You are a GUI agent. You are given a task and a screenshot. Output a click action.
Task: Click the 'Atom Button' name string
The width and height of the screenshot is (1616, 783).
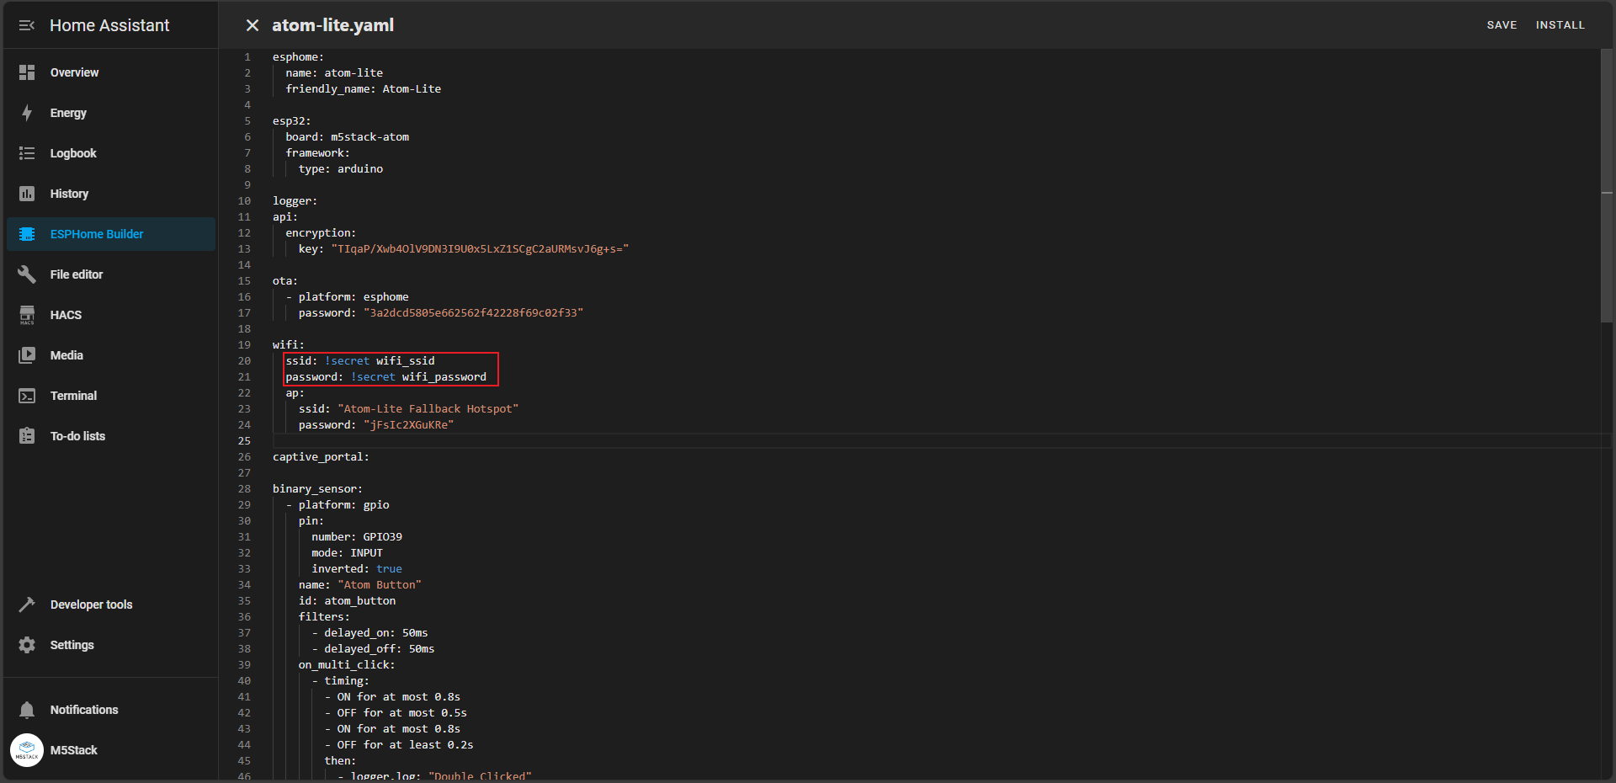[x=380, y=584]
